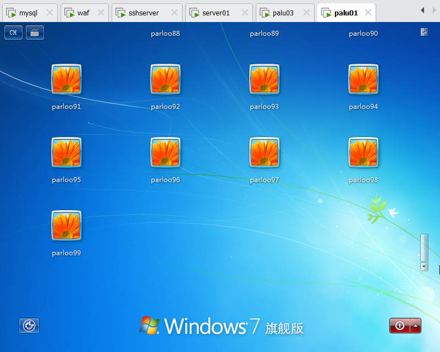This screenshot has width=440, height=352.
Task: Click the user list scrollbar thumb
Action: 424,248
